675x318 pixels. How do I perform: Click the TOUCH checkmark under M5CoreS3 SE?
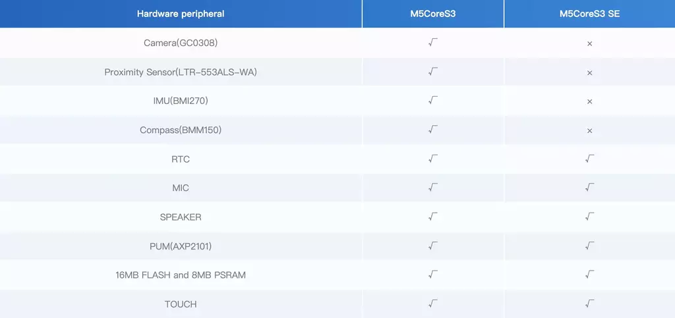(590, 304)
